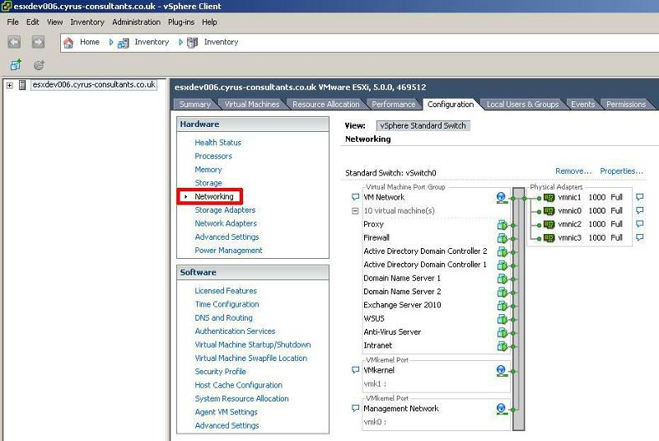Screen dimensions: 659x441
Task: Click the Firewall virtual machine icon
Action: point(502,238)
